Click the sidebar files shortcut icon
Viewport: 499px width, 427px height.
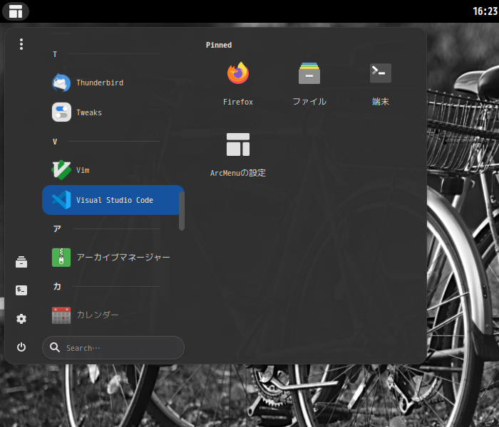(21, 262)
